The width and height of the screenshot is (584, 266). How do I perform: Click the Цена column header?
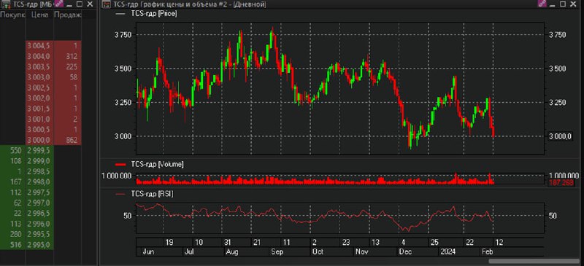40,15
